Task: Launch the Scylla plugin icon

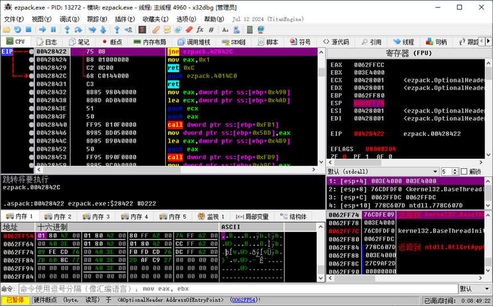Action: pos(142,30)
